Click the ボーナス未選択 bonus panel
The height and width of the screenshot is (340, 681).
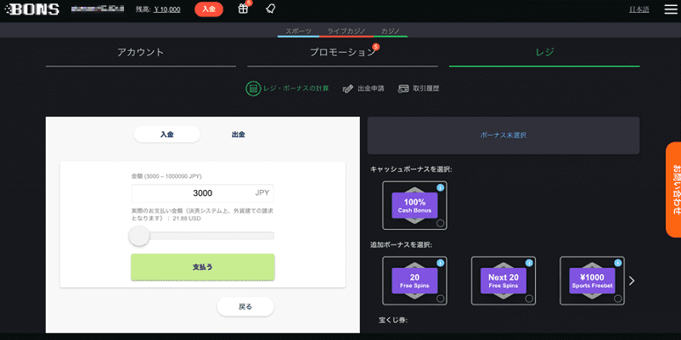pyautogui.click(x=504, y=136)
